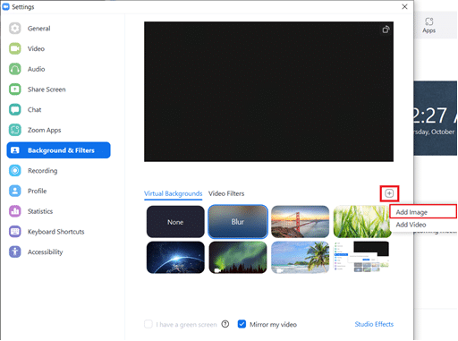Select the Share Screen sidebar icon
This screenshot has width=458, height=341.
(15, 90)
